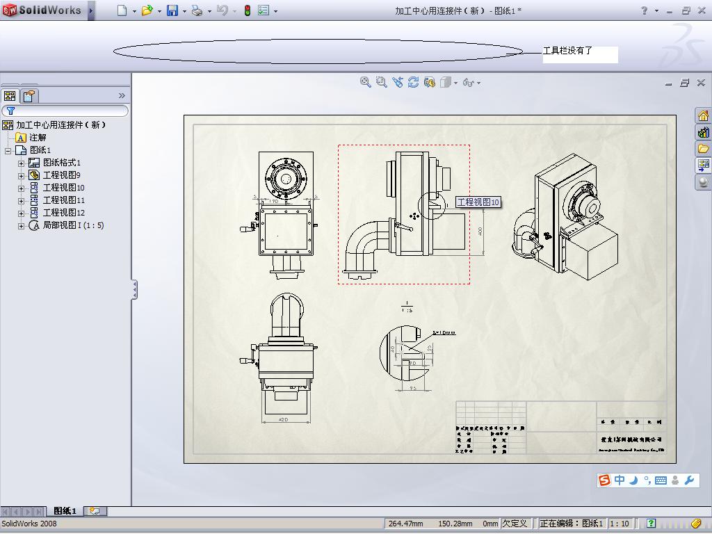Open the Print dropdown arrow
The height and width of the screenshot is (534, 712).
pos(209,11)
